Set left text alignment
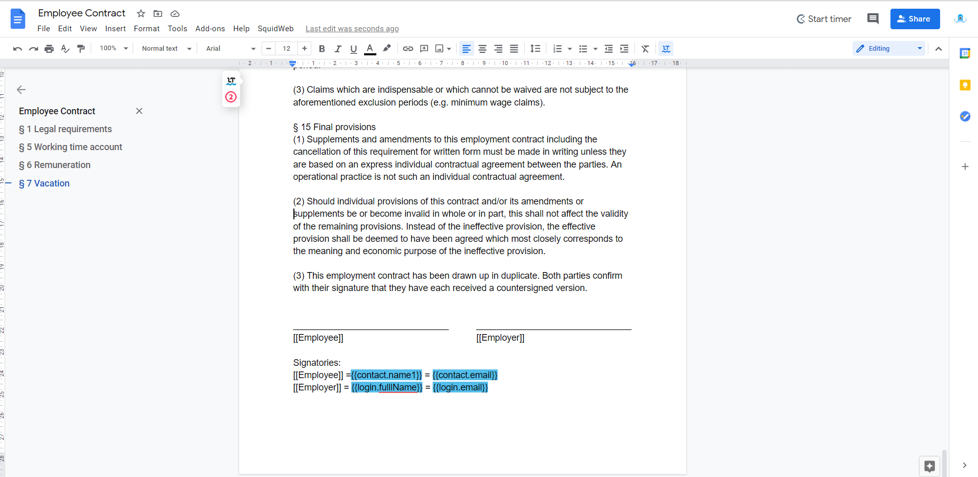Viewport: 978px width, 477px height. [x=466, y=49]
